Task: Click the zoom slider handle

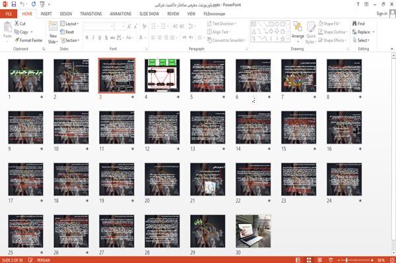Action: pyautogui.click(x=346, y=260)
